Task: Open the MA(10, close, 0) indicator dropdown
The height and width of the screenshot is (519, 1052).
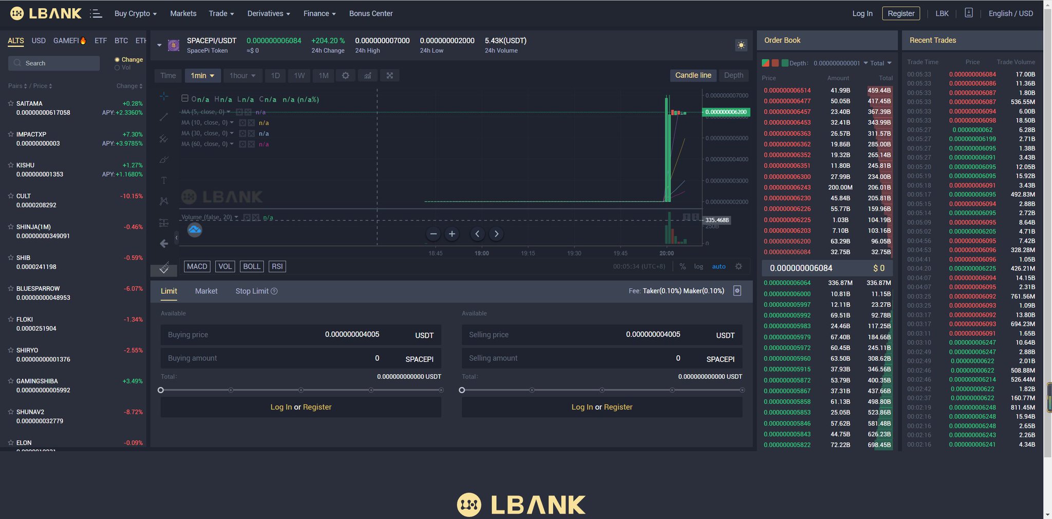Action: [x=232, y=122]
